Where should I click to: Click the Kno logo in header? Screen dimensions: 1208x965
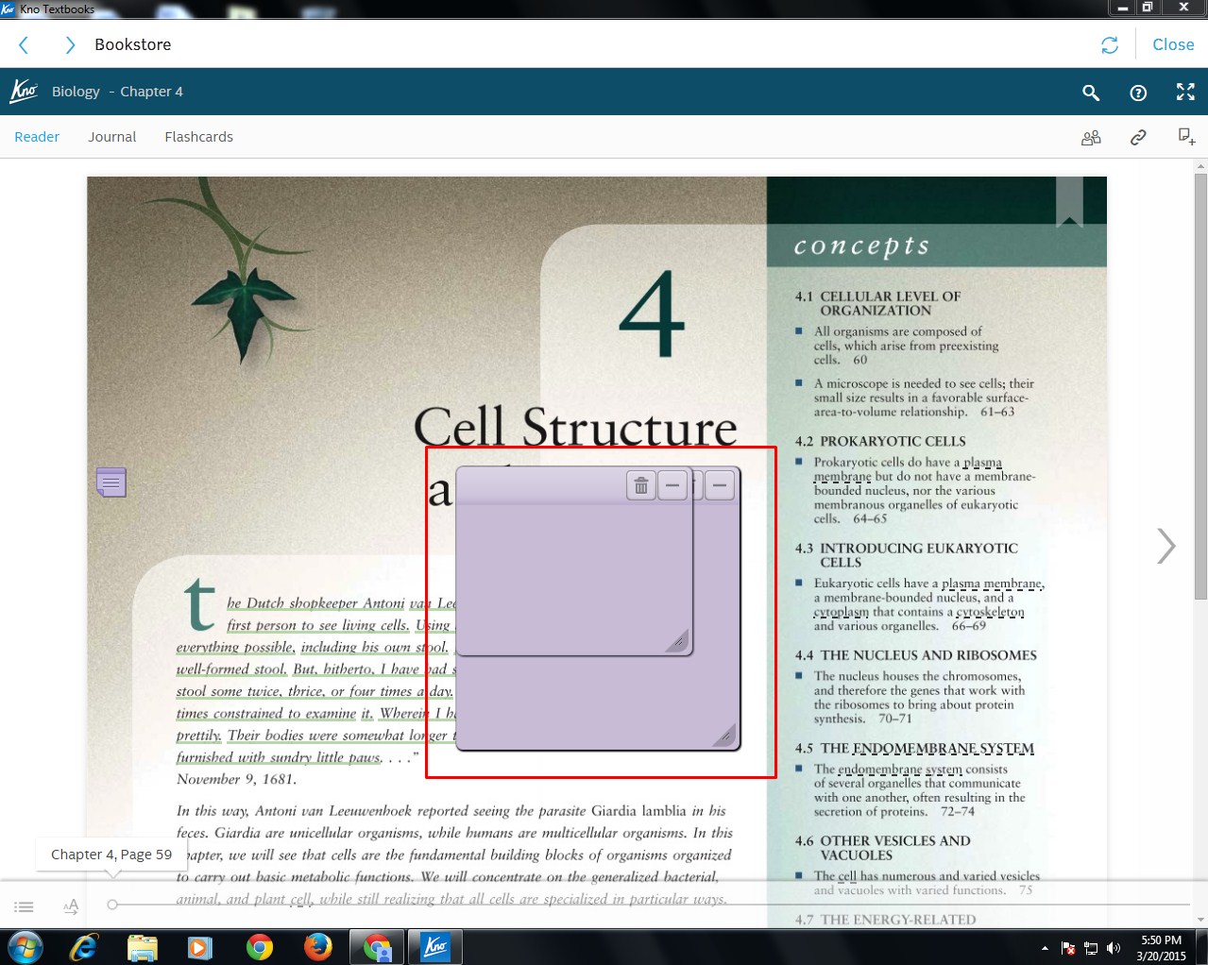click(24, 92)
